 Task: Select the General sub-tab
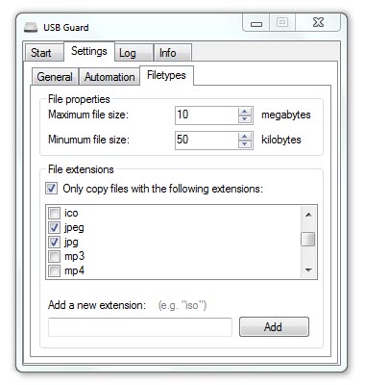[x=55, y=77]
